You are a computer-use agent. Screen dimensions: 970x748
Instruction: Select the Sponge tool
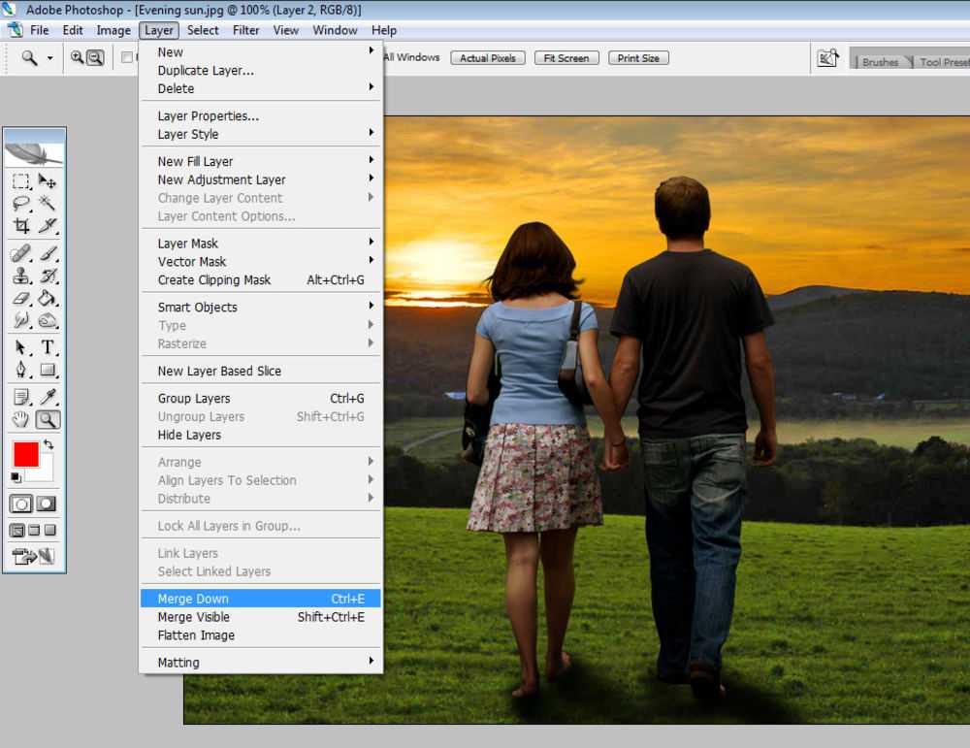click(47, 320)
